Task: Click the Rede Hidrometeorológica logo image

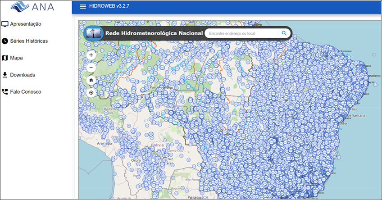Action: click(x=94, y=33)
